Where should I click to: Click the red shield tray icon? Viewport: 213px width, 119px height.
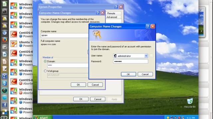tap(179, 118)
